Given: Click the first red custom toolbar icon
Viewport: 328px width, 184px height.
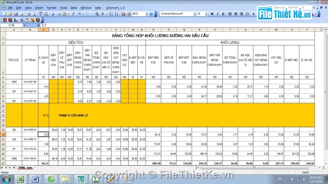Looking at the screenshot, I should [5, 20].
